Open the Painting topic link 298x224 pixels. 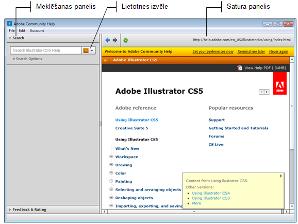(124, 181)
